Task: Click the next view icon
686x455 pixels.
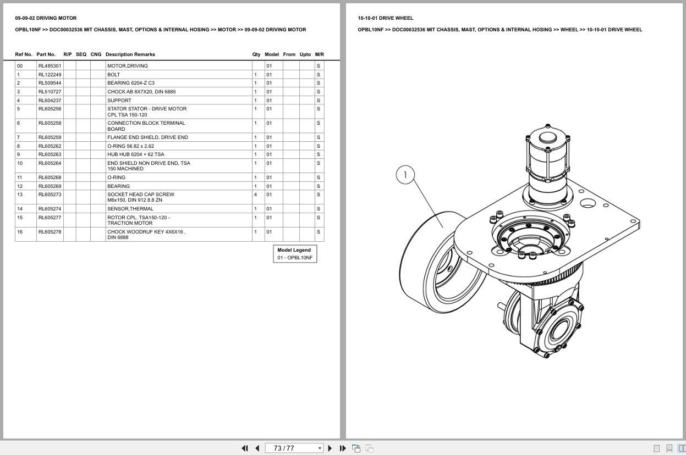Action: pyautogui.click(x=370, y=448)
